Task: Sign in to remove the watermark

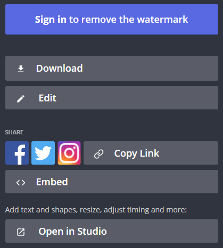Action: pos(112,19)
